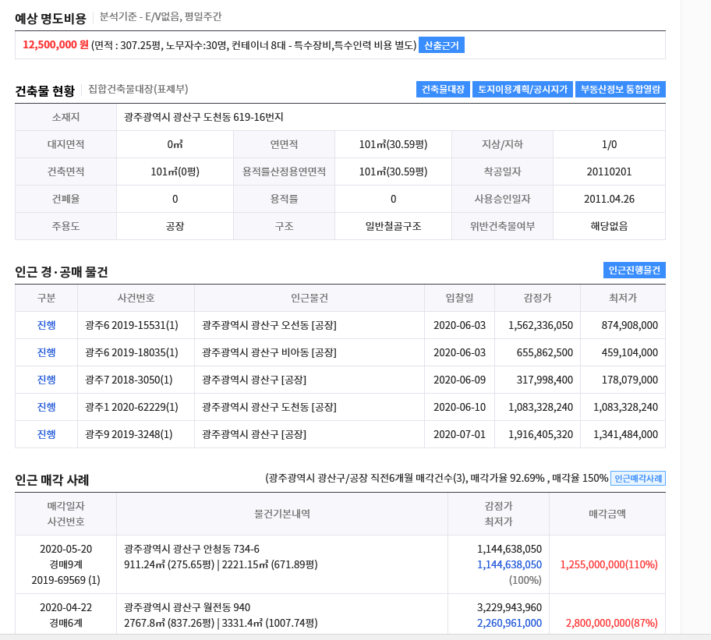Screen dimensions: 711x640
Task: Click 인근매각사례 button
Action: coord(638,478)
